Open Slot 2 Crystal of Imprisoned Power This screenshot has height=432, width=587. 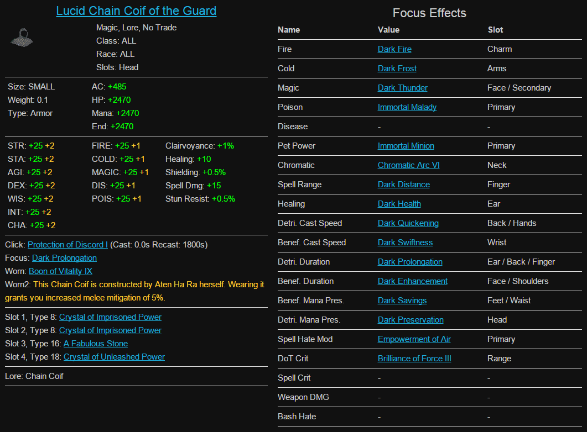[x=110, y=330]
